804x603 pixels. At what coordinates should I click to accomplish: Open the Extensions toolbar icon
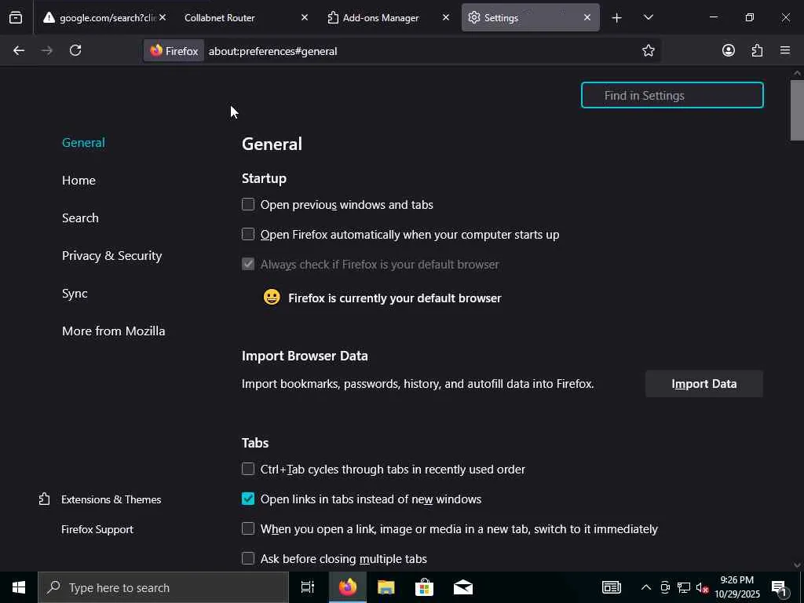coord(757,50)
